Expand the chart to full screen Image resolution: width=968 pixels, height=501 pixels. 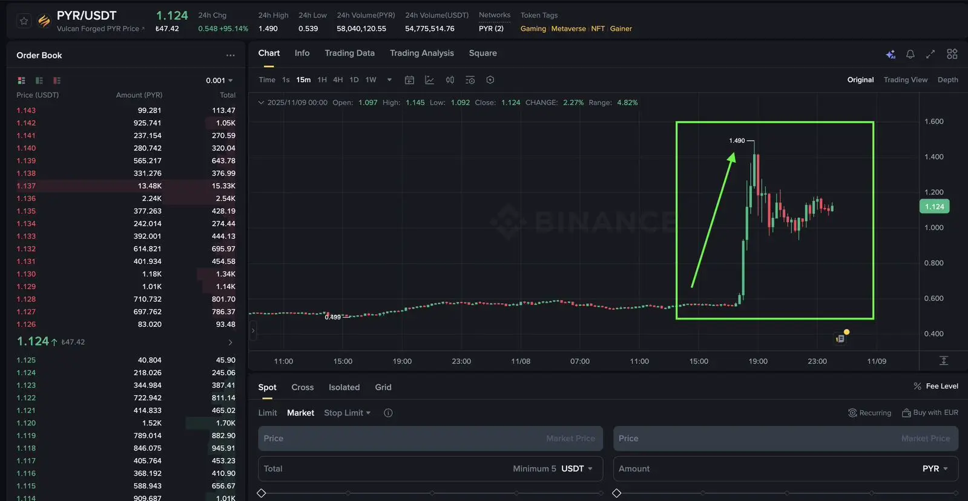(x=930, y=54)
